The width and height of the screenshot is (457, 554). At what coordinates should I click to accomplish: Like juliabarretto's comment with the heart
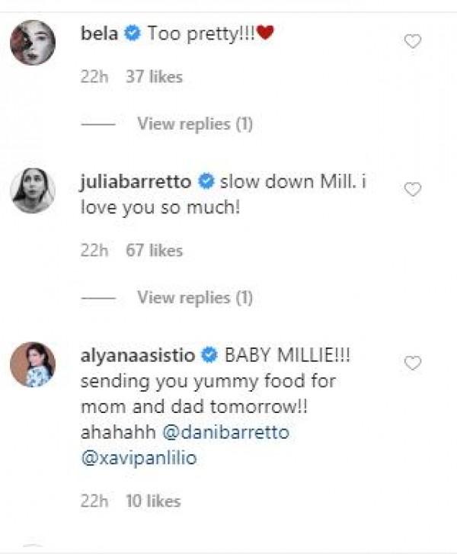coord(412,190)
